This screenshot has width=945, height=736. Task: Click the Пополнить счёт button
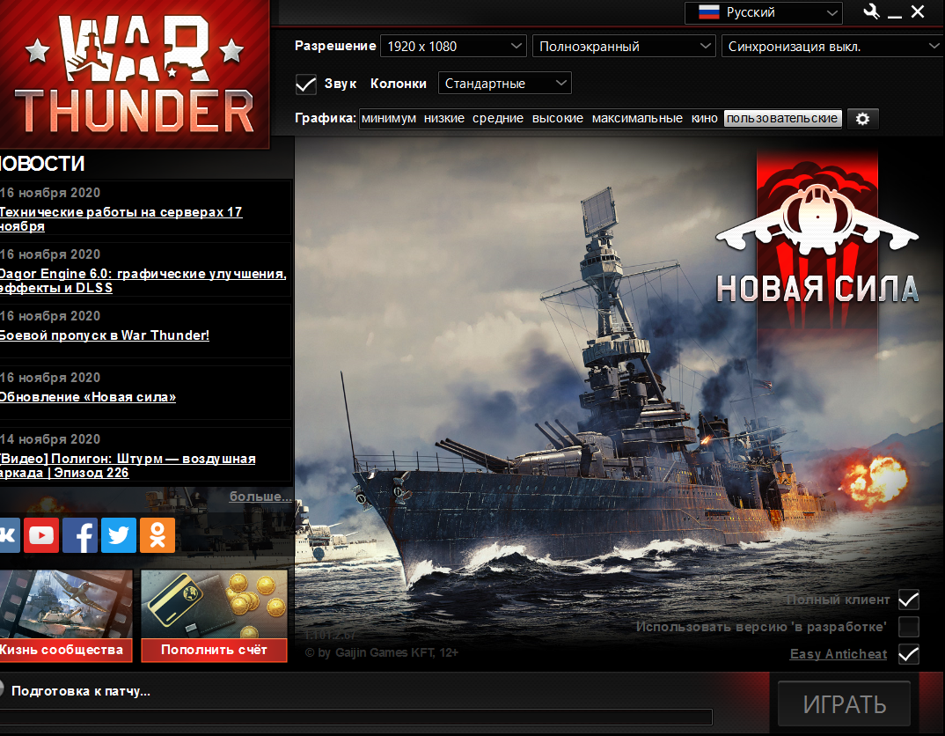coord(214,650)
